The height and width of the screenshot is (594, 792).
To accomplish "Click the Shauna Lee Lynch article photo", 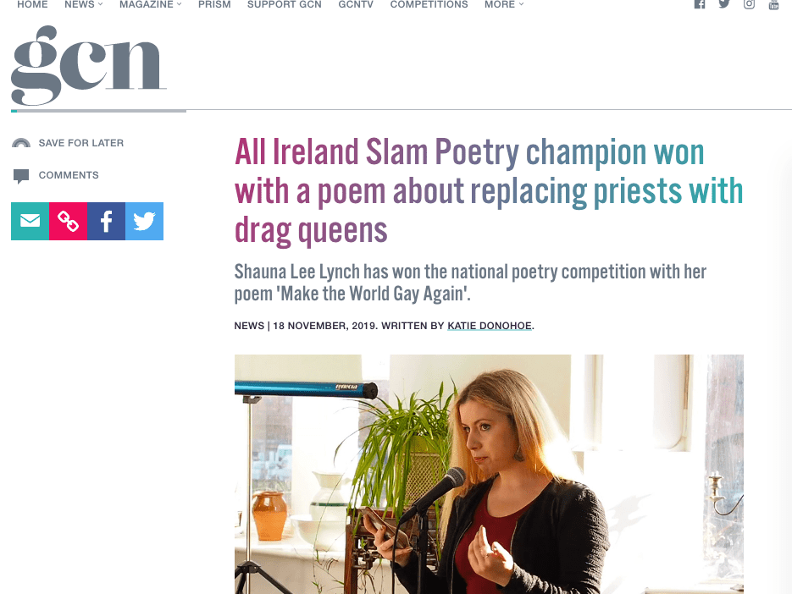I will click(x=488, y=474).
